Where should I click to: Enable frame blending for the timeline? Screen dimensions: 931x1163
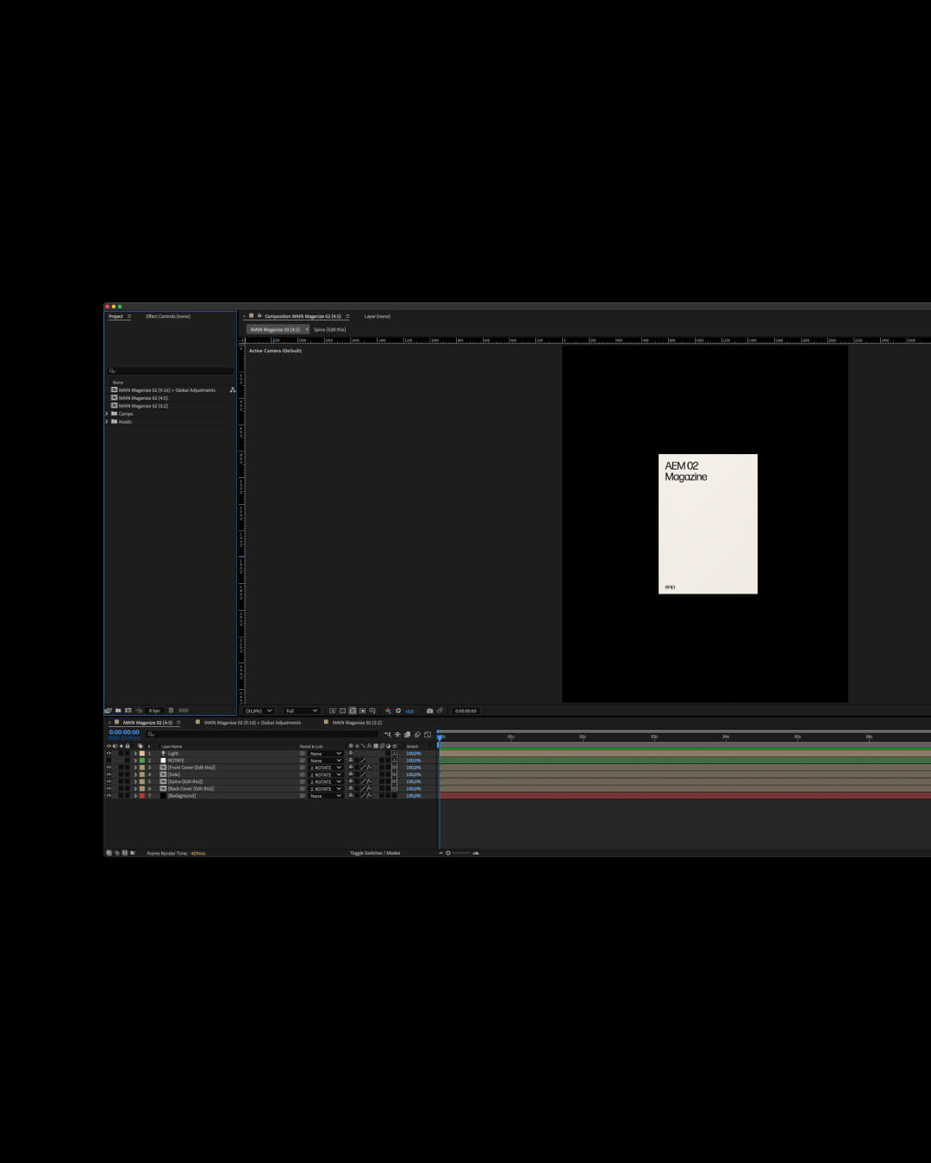coord(407,735)
